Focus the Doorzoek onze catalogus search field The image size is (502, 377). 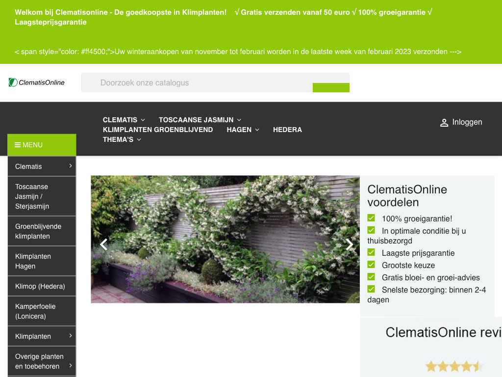(x=196, y=82)
